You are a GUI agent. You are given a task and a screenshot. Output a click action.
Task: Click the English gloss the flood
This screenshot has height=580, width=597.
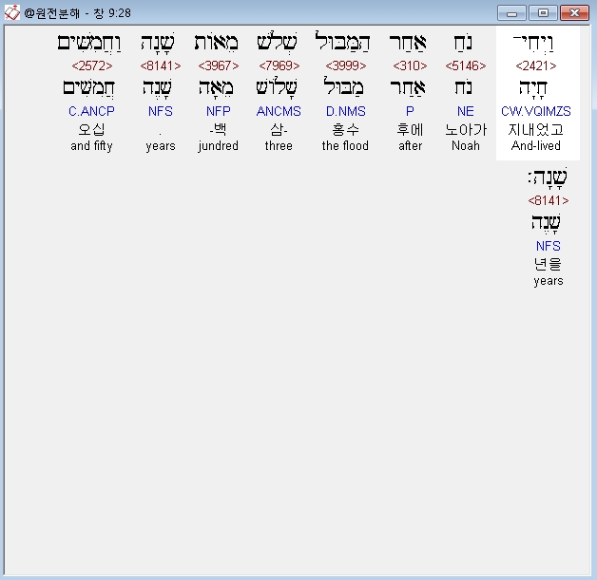(x=345, y=145)
